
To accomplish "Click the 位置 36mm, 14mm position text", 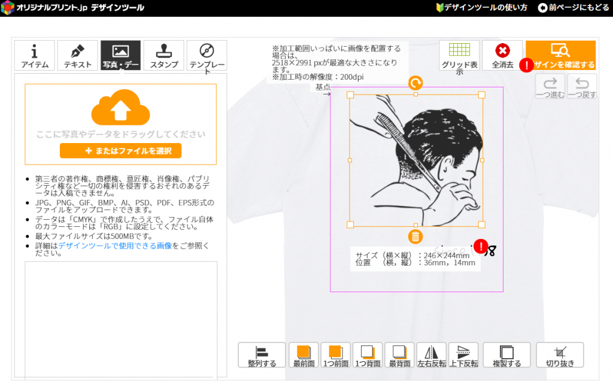I will click(x=415, y=263).
